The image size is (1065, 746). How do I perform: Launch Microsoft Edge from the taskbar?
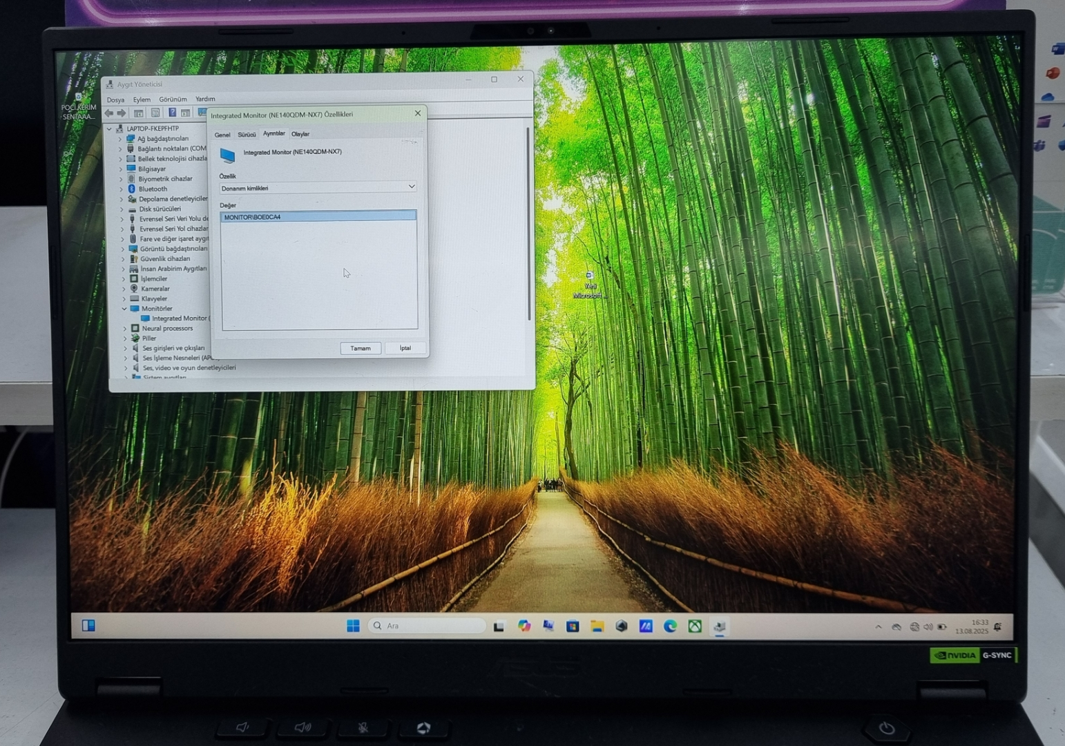670,627
